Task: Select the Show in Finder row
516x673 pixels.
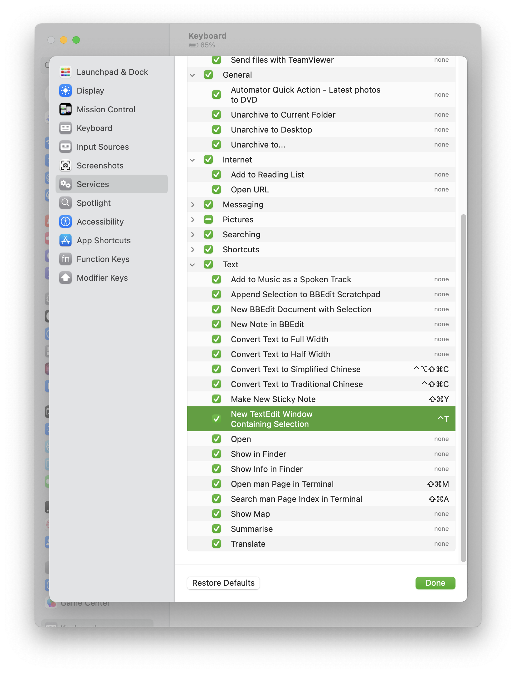Action: [x=321, y=454]
